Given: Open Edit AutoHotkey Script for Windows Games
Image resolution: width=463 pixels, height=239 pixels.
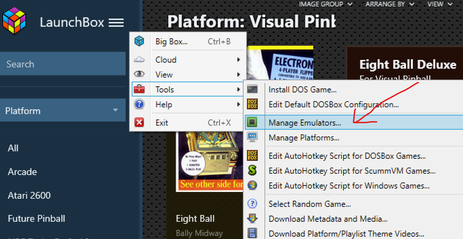Looking at the screenshot, I should point(354,186).
